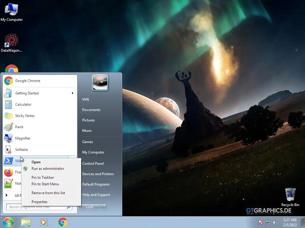Viewport: 305px width, 228px height.
Task: Select Run as administrator from context menu
Action: (x=51, y=169)
